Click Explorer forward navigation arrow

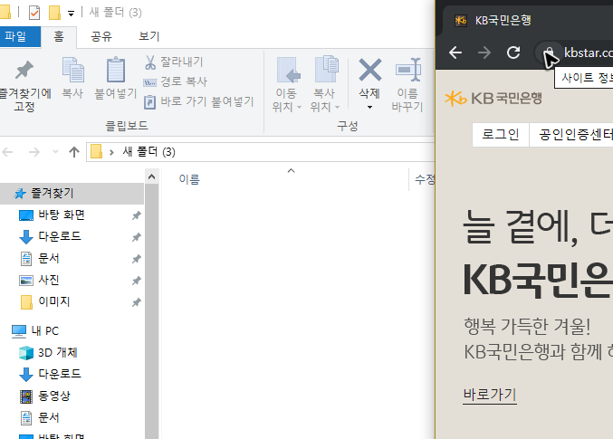pos(34,152)
